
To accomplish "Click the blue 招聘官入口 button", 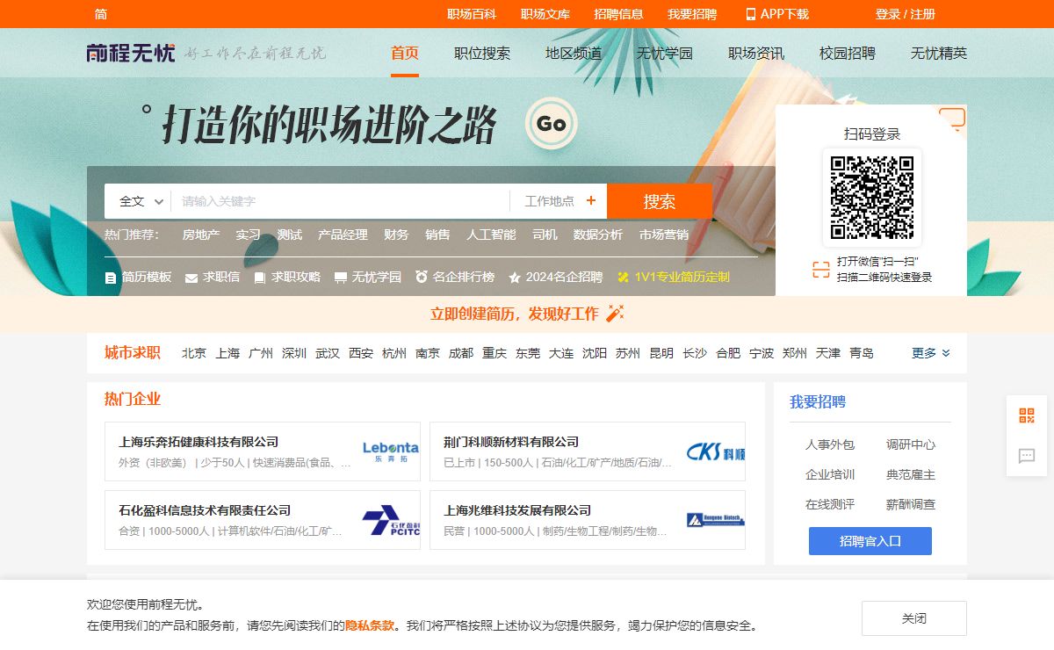I will point(870,541).
